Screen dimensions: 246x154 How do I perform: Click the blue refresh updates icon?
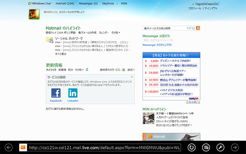tap(87, 70)
